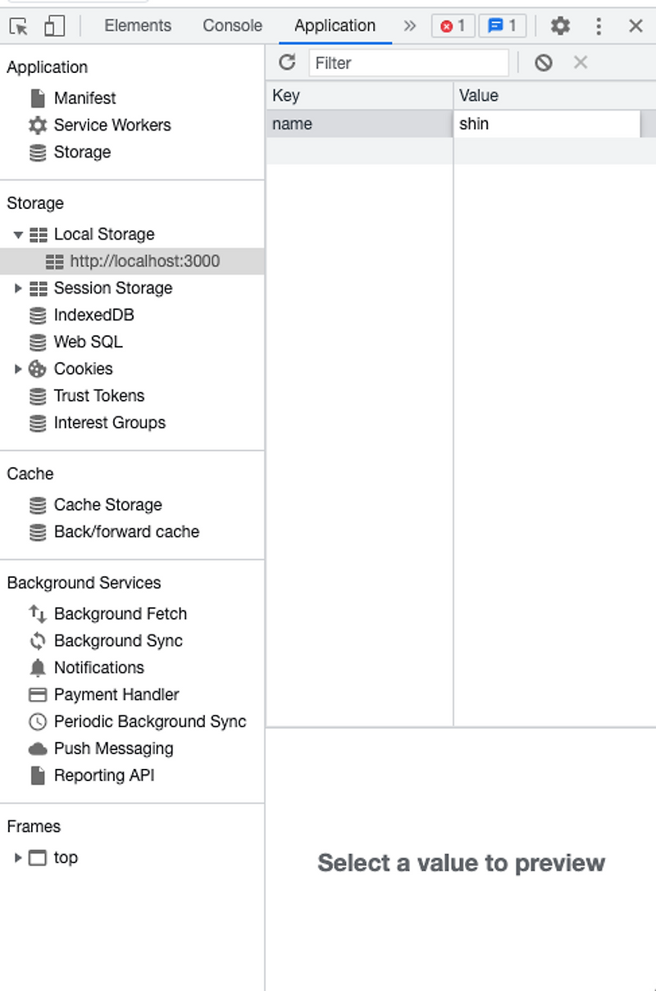Expand the Session Storage tree

(20, 288)
